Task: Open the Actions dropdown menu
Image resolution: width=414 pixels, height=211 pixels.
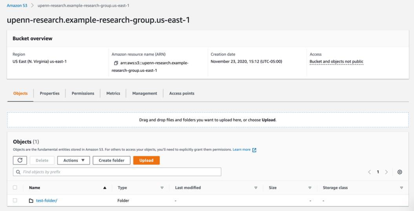Action: (x=74, y=160)
